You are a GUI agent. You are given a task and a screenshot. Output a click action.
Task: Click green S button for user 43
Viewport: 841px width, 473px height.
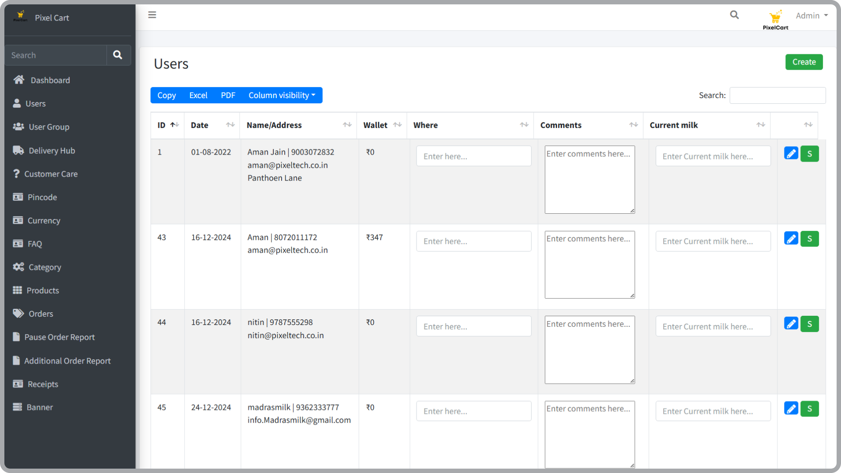tap(809, 239)
